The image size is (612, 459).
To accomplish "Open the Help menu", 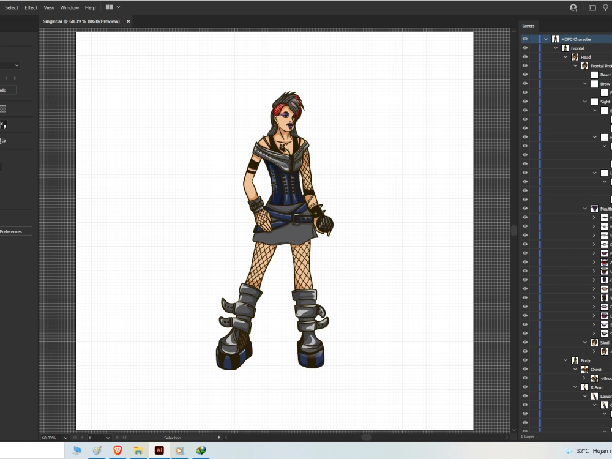I will [90, 7].
